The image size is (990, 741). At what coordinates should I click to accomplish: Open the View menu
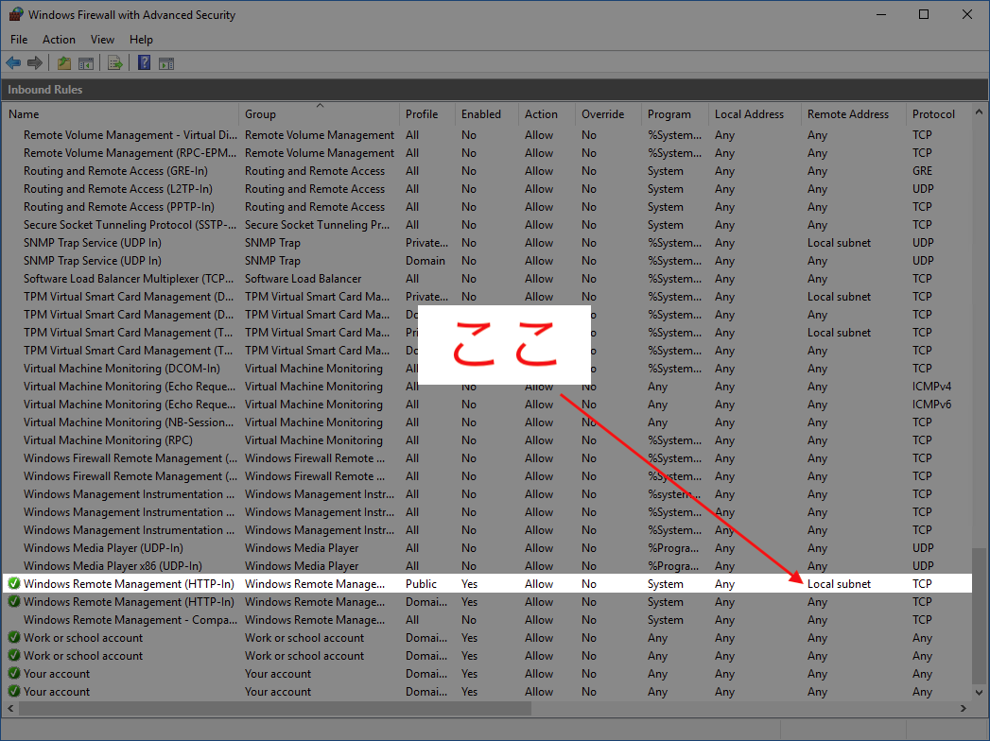pos(102,39)
